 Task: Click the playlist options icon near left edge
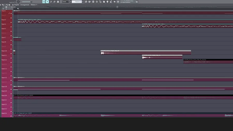[x=1, y=5]
